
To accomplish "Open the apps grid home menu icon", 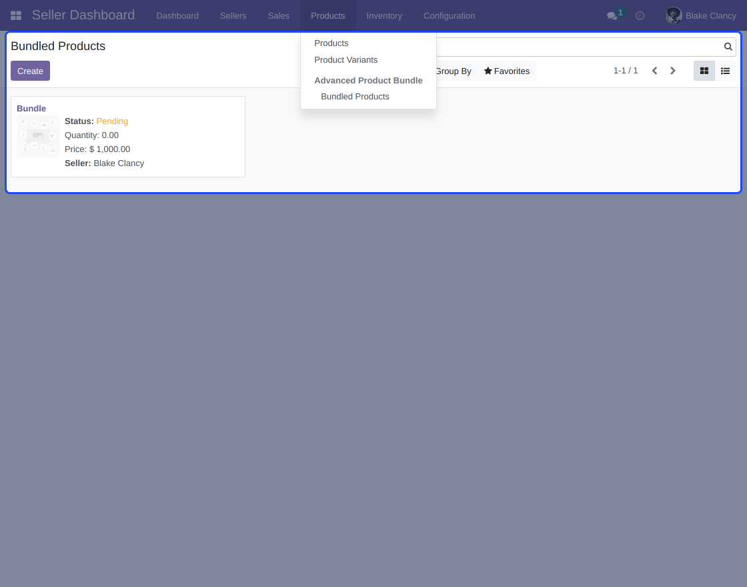I will tap(16, 16).
